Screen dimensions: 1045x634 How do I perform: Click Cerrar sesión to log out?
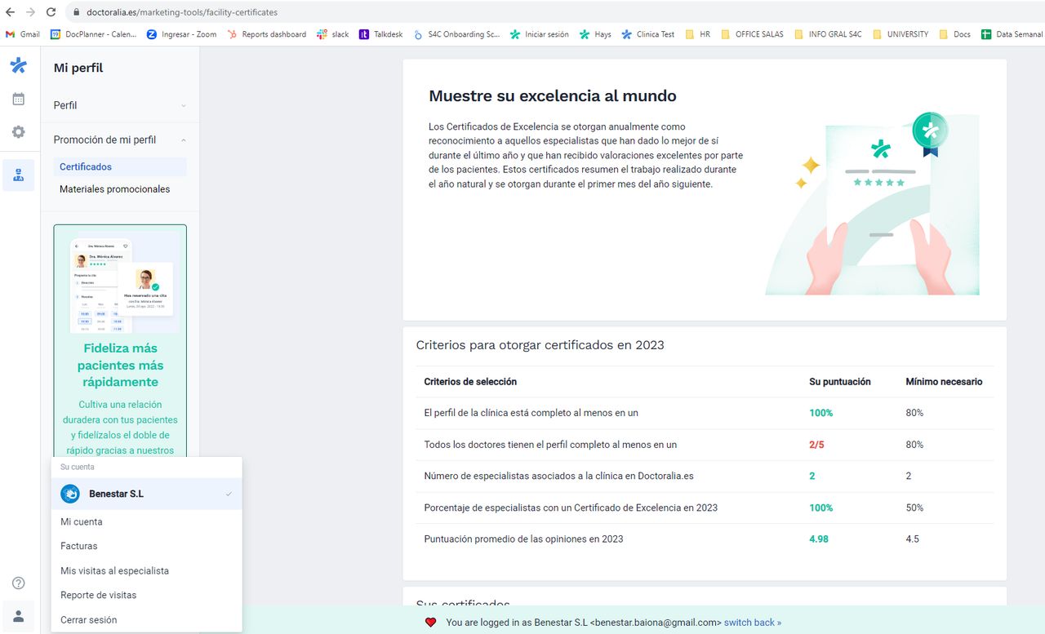click(x=88, y=619)
